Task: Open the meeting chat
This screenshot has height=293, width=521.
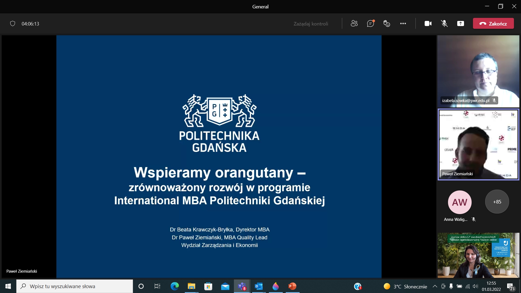Action: tap(370, 23)
